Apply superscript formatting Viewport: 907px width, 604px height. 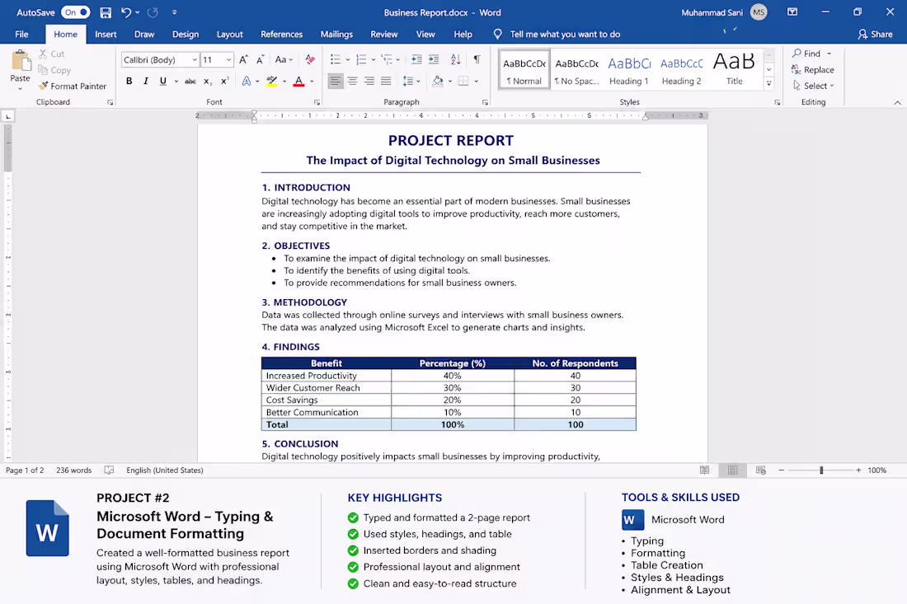tap(224, 82)
